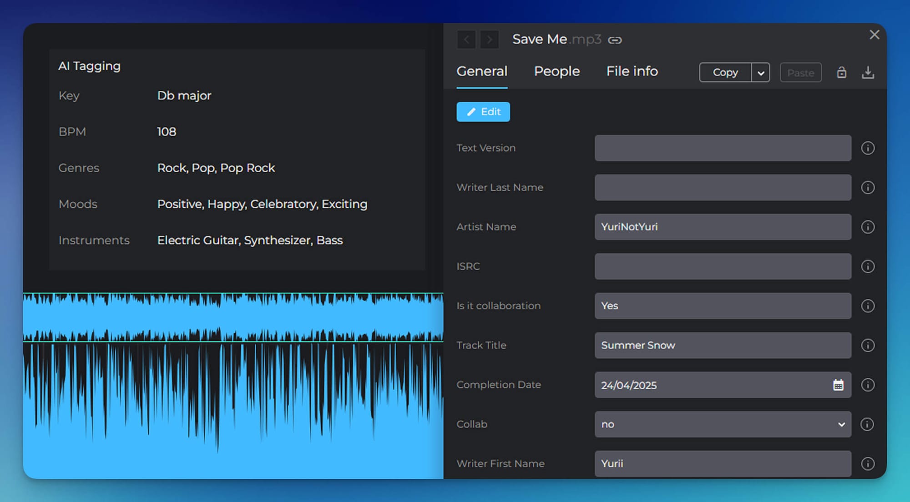Click the lock icon in the toolbar
Image resolution: width=910 pixels, height=502 pixels.
point(841,72)
